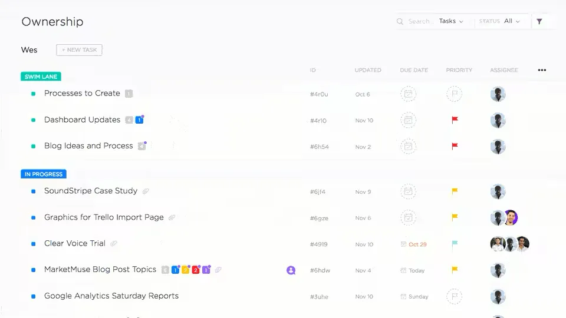Image resolution: width=566 pixels, height=318 pixels.
Task: Open the Dashboard Updates task
Action: 83,120
